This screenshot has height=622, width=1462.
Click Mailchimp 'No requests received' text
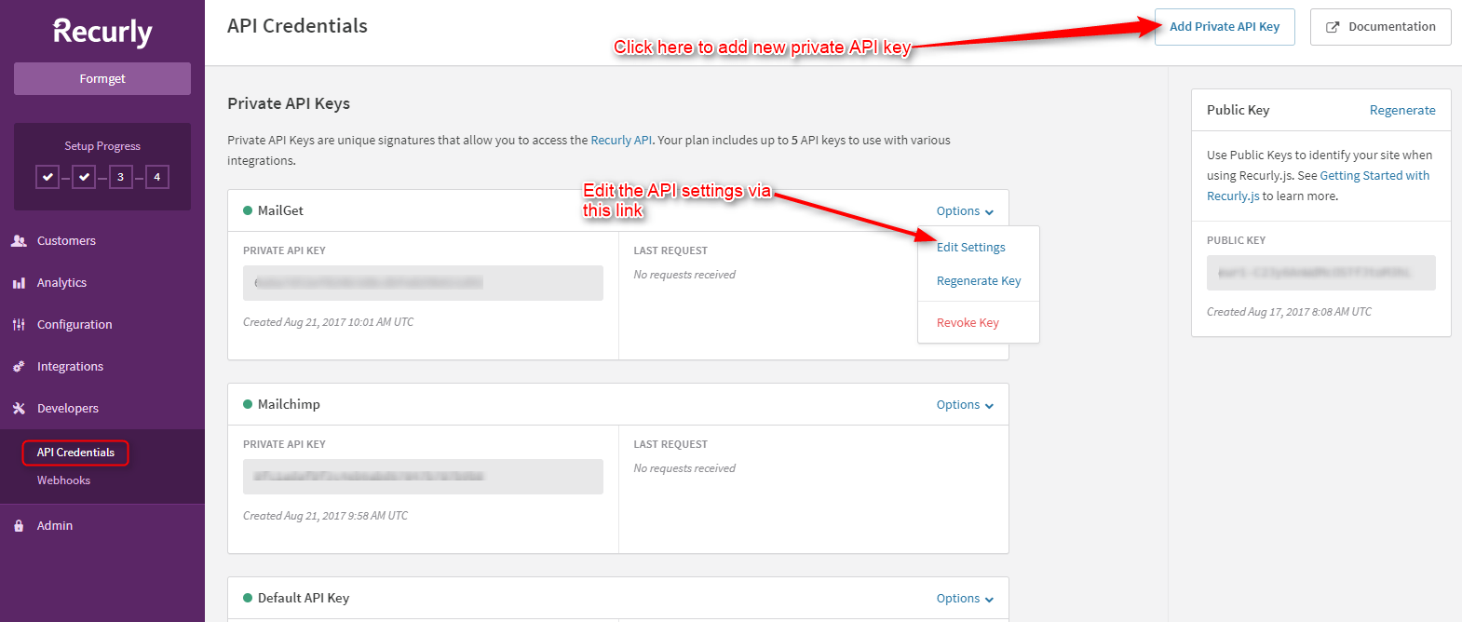point(684,468)
